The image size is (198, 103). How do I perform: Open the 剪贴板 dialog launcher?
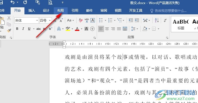11,38
